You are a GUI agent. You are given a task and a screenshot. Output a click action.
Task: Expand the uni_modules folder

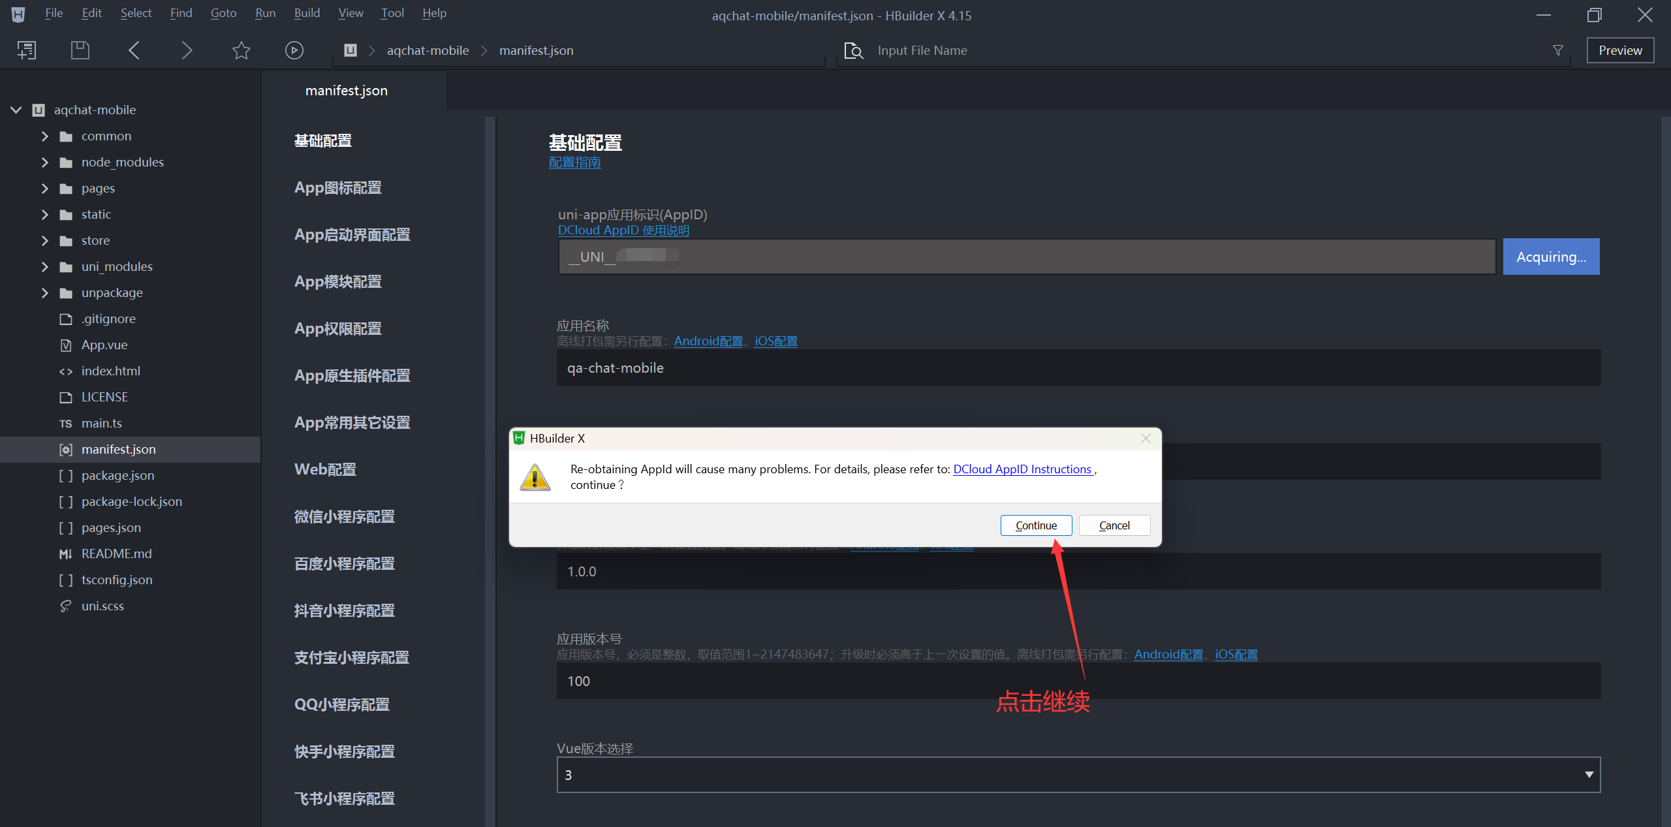point(44,267)
